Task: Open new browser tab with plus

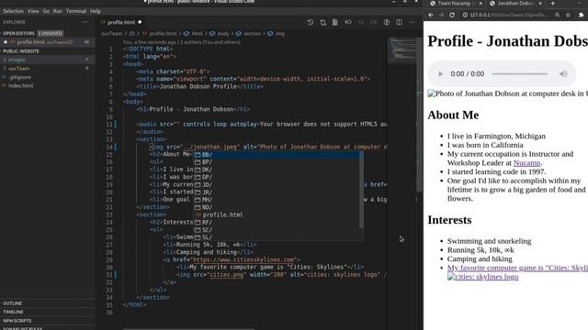Action: tap(553, 4)
